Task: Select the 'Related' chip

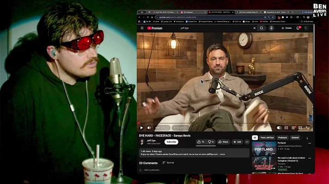Action: (x=295, y=138)
